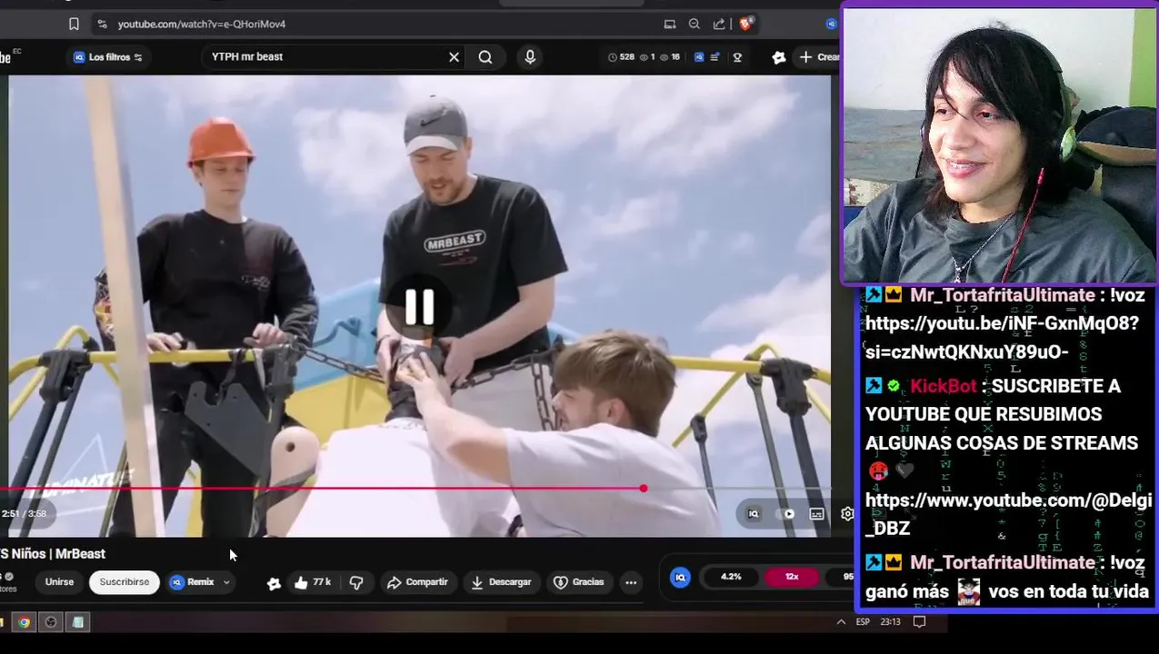
Task: Subscribe with the "Suscribirse" button
Action: [125, 582]
